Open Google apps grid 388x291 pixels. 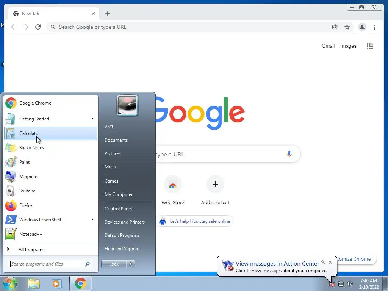coord(370,46)
